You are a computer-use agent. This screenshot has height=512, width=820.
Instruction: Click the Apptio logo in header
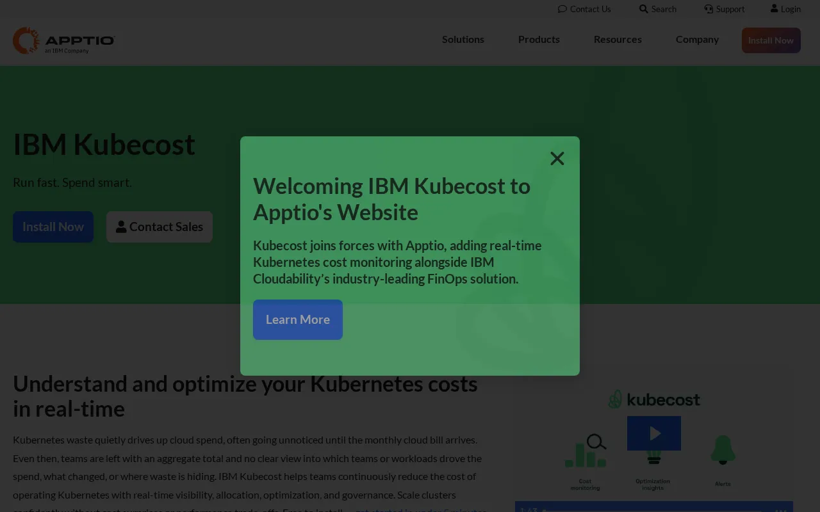tap(64, 40)
